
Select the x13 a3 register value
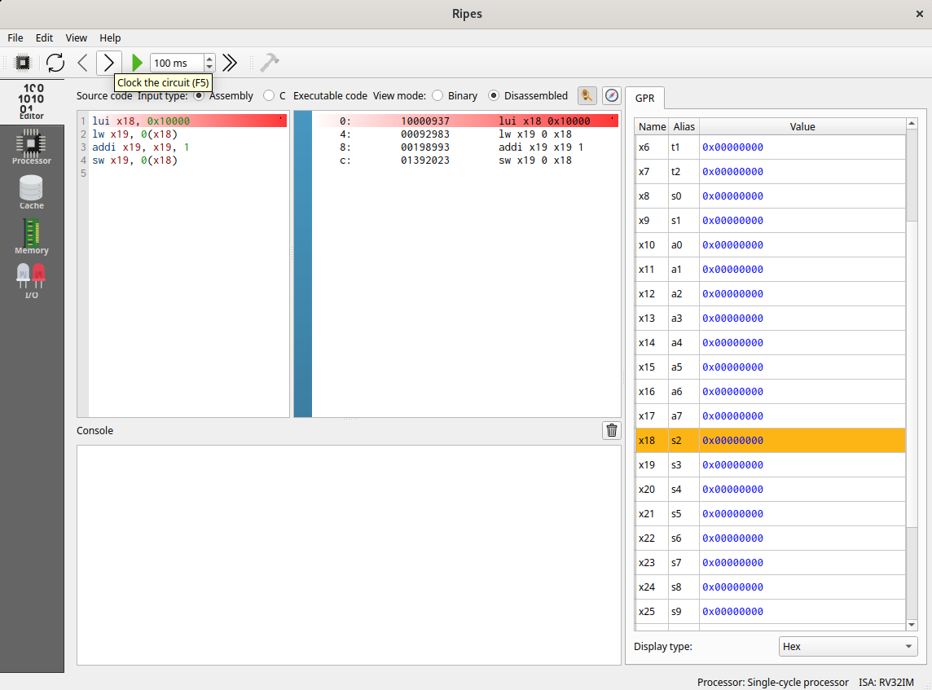[x=802, y=319]
